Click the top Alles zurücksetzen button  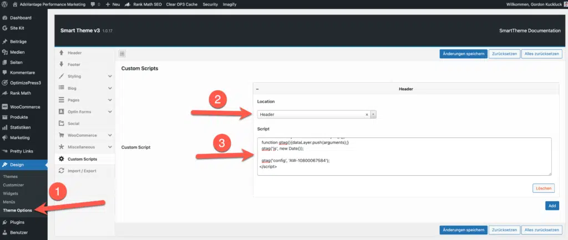[x=542, y=54]
